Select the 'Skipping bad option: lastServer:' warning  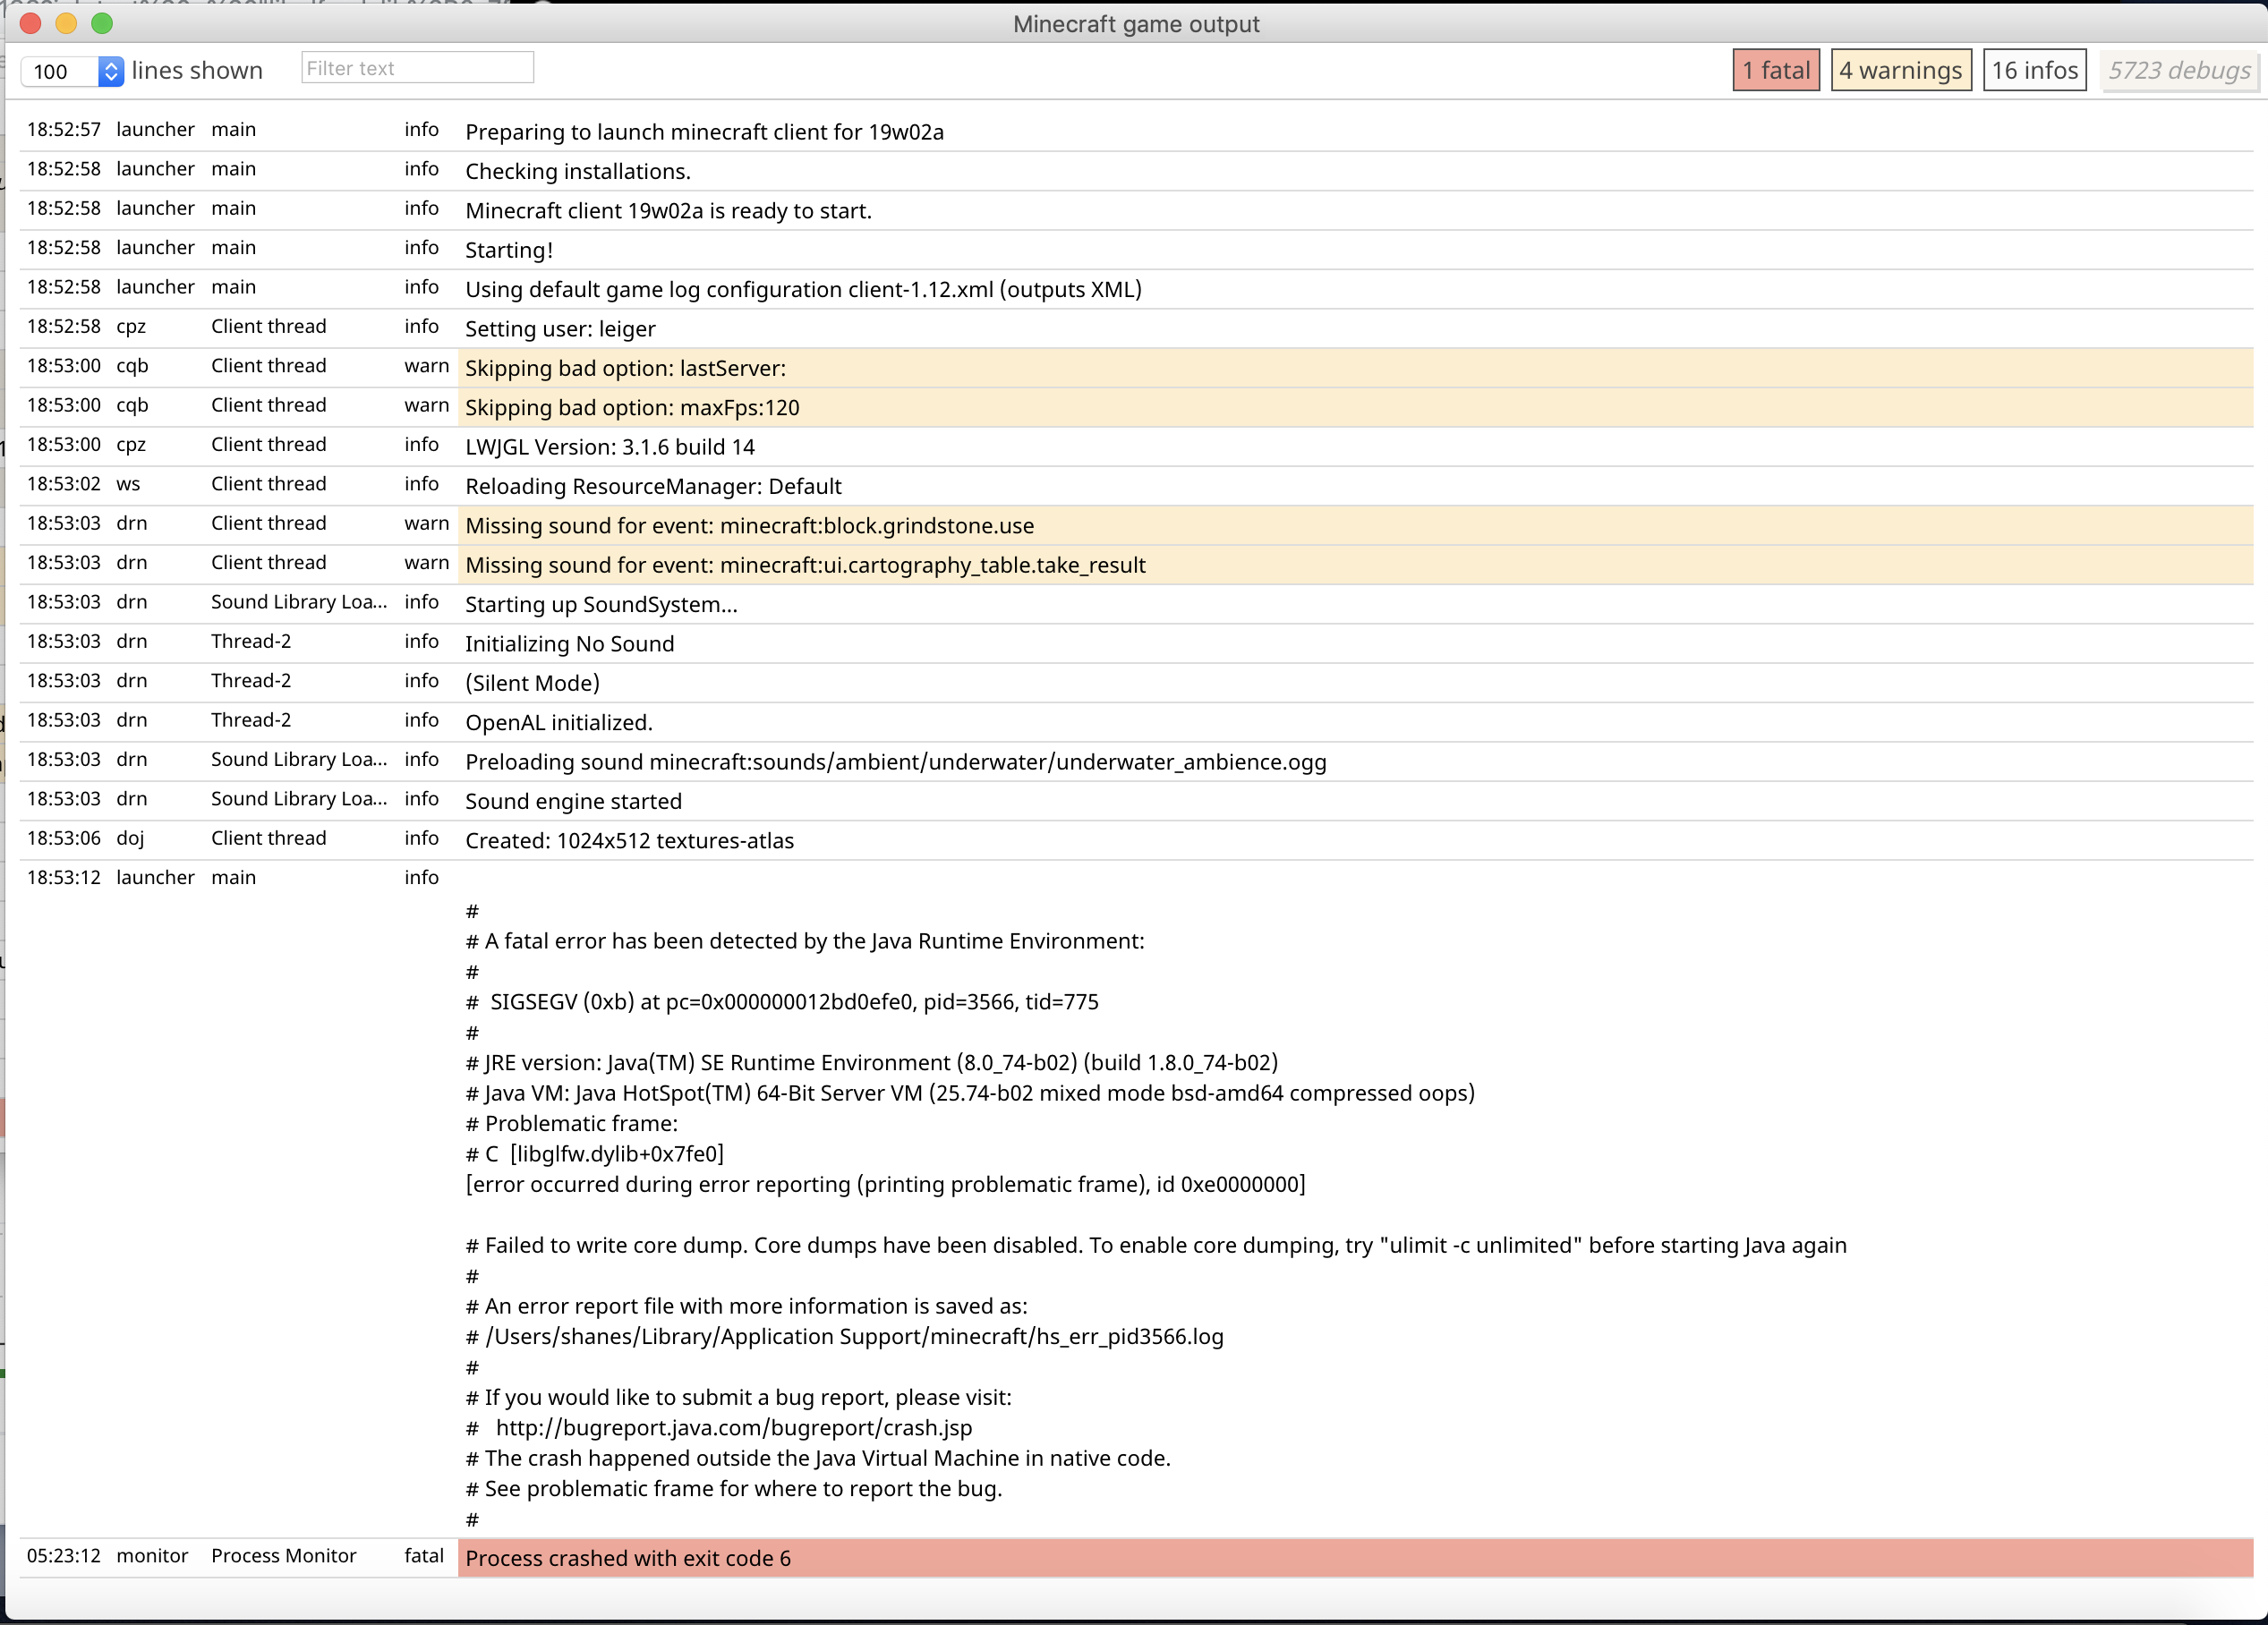tap(625, 368)
